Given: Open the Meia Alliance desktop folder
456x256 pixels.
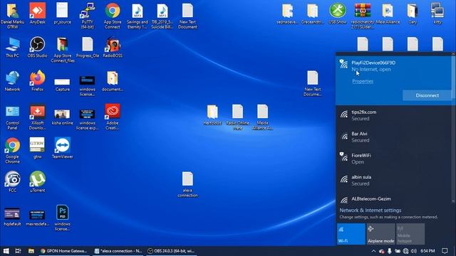Looking at the screenshot, I should pos(388,13).
